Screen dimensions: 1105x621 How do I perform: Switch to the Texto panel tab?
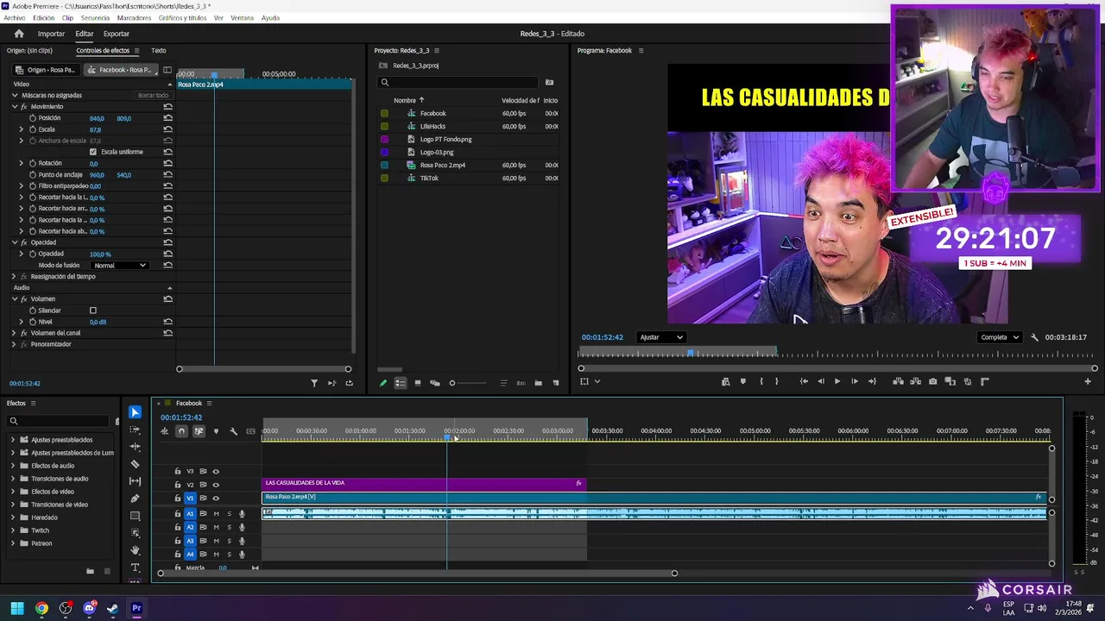pos(159,51)
